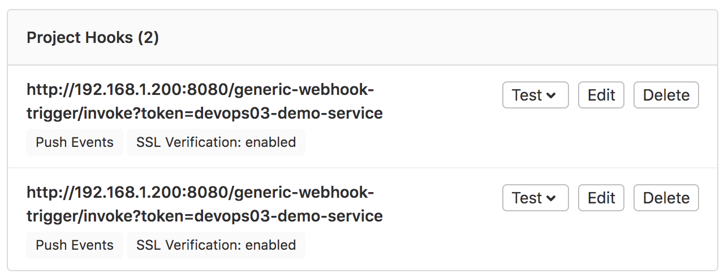The width and height of the screenshot is (724, 278).
Task: Click second hook's trigger/invoke?token=devops03-demo-service text line
Action: point(205,216)
